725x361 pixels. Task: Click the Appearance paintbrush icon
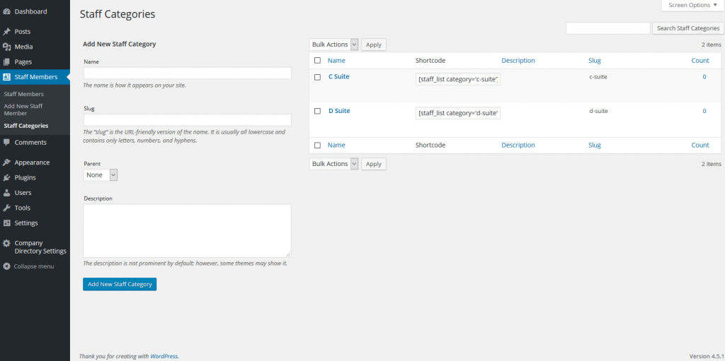(6, 162)
